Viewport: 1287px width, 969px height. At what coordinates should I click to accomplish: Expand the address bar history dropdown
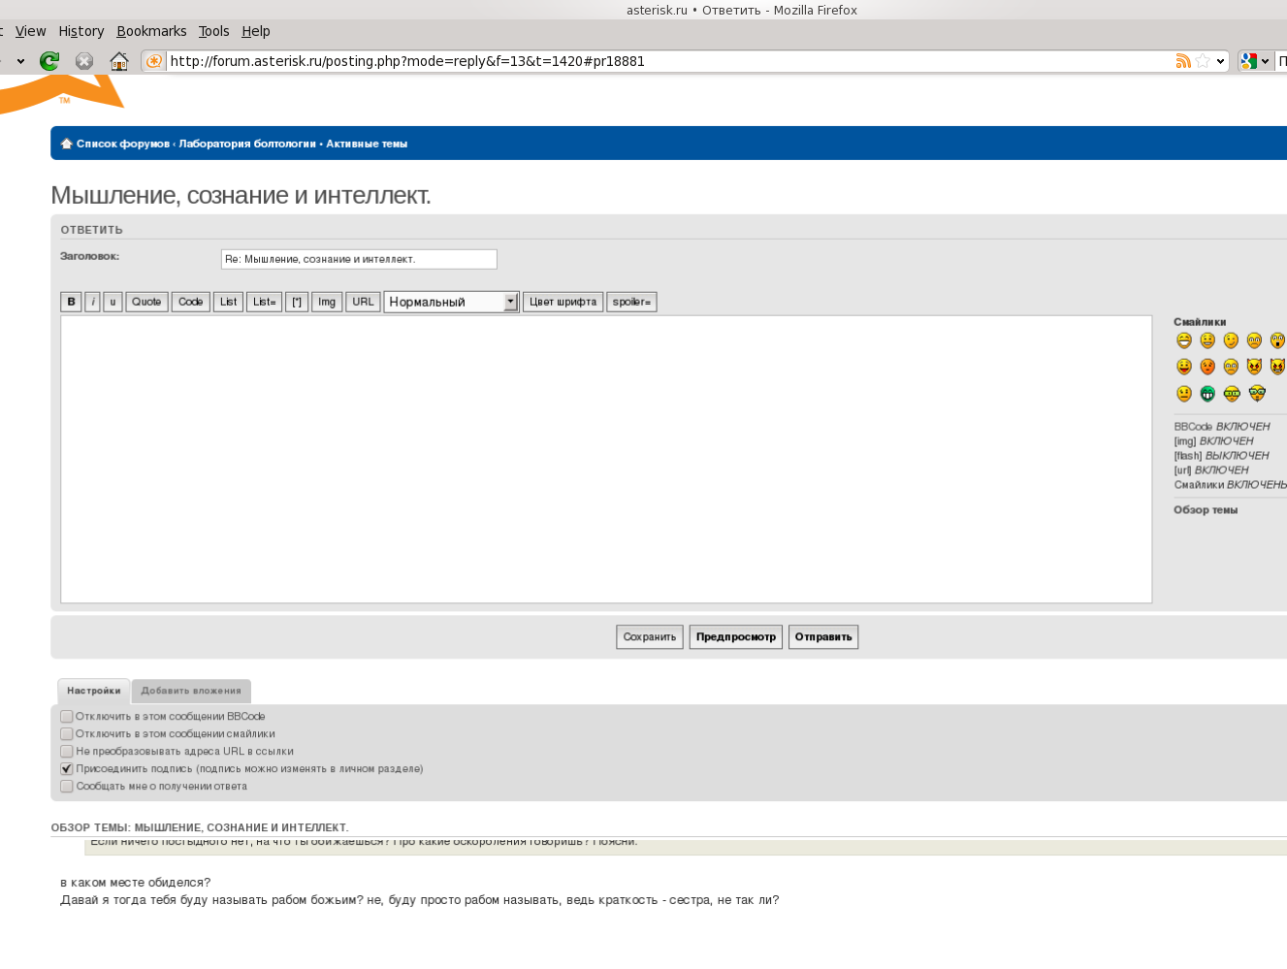[x=1220, y=61]
